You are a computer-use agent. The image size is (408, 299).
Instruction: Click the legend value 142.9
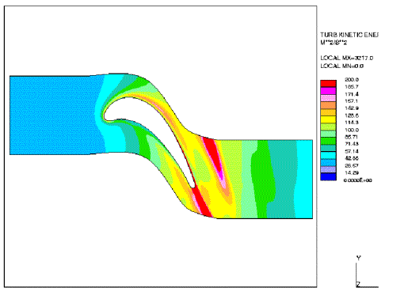tap(352, 108)
